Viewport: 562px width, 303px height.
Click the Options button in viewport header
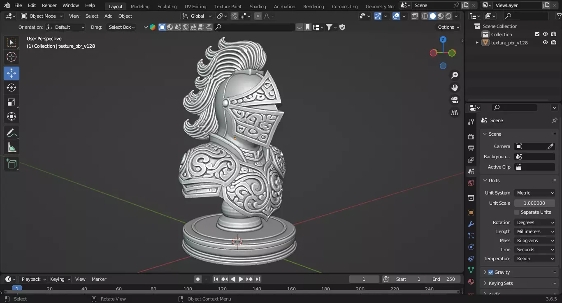point(448,27)
